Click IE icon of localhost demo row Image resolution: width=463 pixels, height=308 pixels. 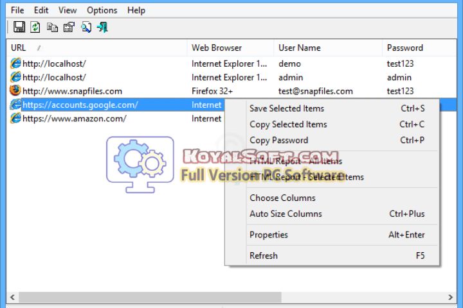point(15,64)
